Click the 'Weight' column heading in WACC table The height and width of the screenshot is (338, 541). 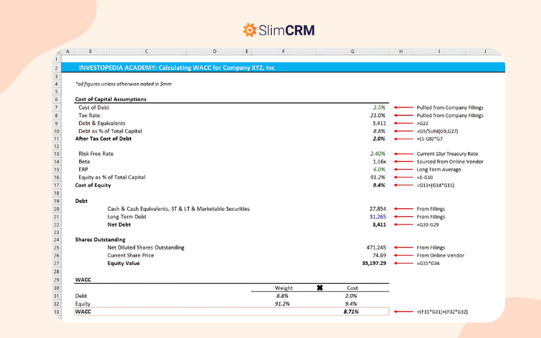pos(283,288)
